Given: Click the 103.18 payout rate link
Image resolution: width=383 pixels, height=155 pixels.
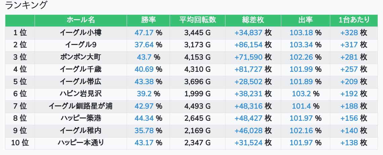Looking at the screenshot, I should click(x=301, y=33).
